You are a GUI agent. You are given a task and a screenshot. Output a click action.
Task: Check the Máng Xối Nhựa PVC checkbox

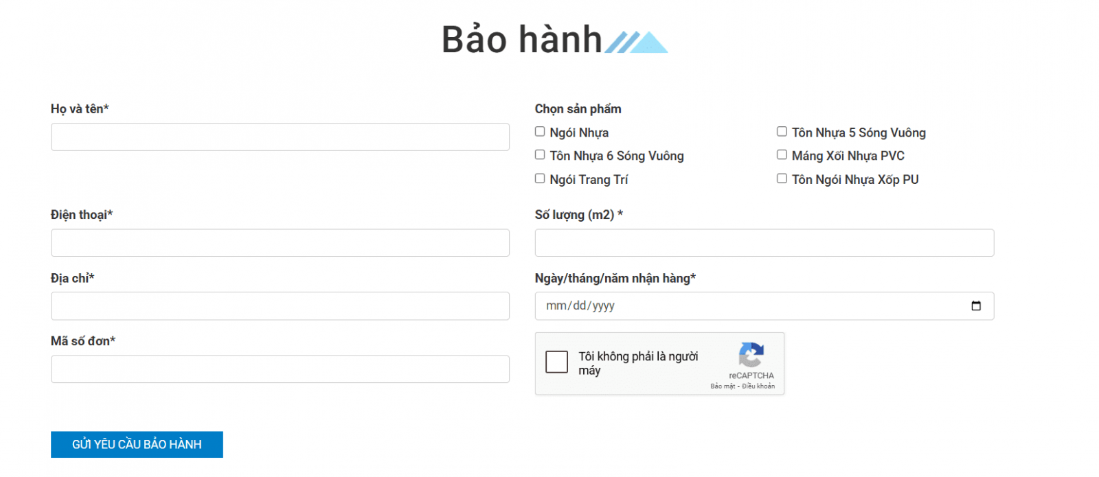782,154
